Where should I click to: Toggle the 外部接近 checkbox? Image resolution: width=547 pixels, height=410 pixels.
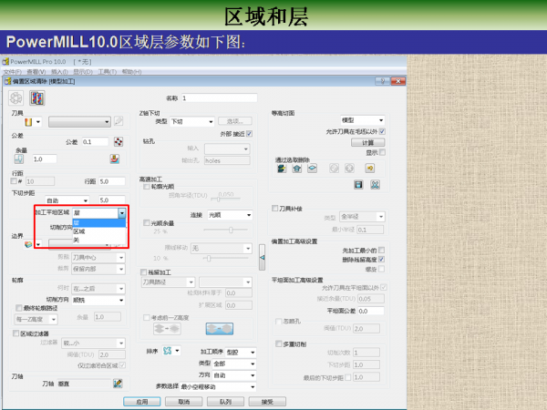coord(249,134)
